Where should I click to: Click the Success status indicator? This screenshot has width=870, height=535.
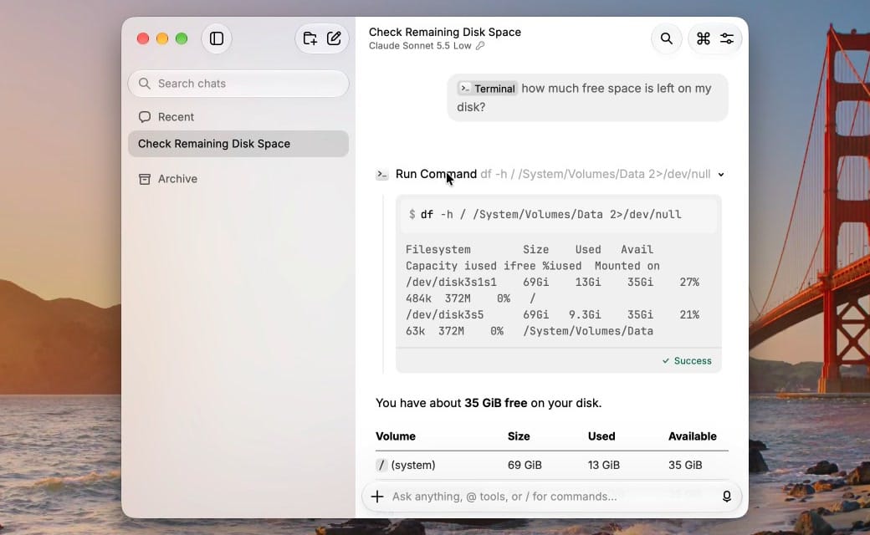click(x=687, y=361)
